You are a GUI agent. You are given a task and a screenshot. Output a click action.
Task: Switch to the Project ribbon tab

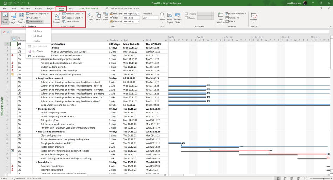click(x=50, y=9)
